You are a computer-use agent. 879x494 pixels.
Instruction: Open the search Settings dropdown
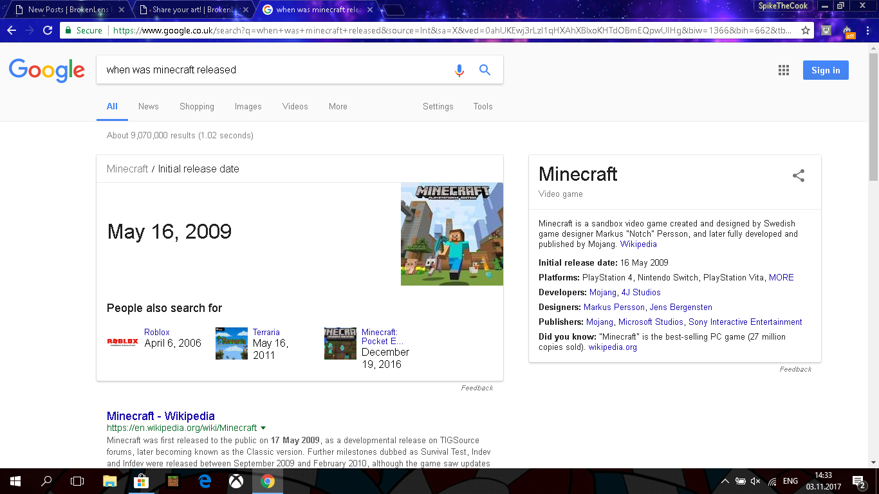pyautogui.click(x=438, y=107)
